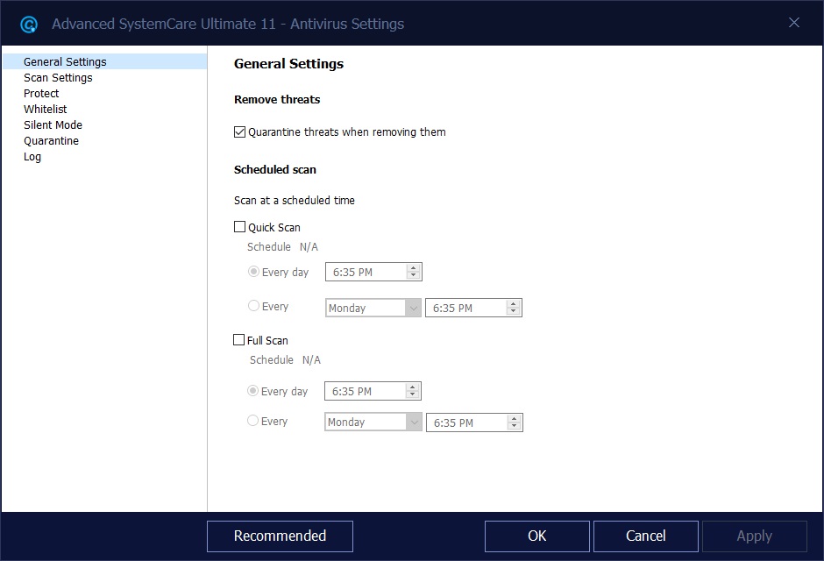Decrease Full Scan weekly time with down arrow
This screenshot has width=824, height=561.
click(x=515, y=426)
